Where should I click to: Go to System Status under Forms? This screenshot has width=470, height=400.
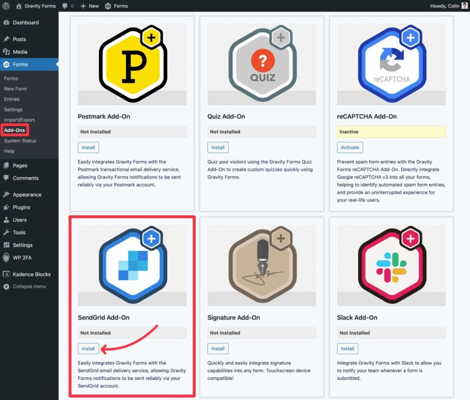(19, 140)
